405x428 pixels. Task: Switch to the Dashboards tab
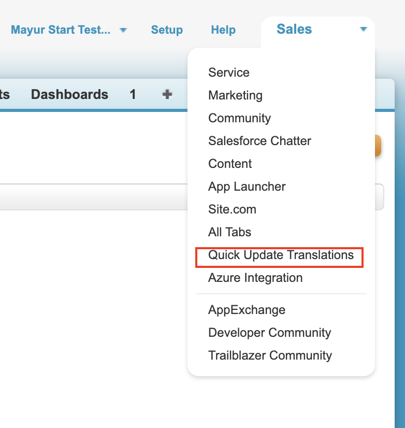69,94
